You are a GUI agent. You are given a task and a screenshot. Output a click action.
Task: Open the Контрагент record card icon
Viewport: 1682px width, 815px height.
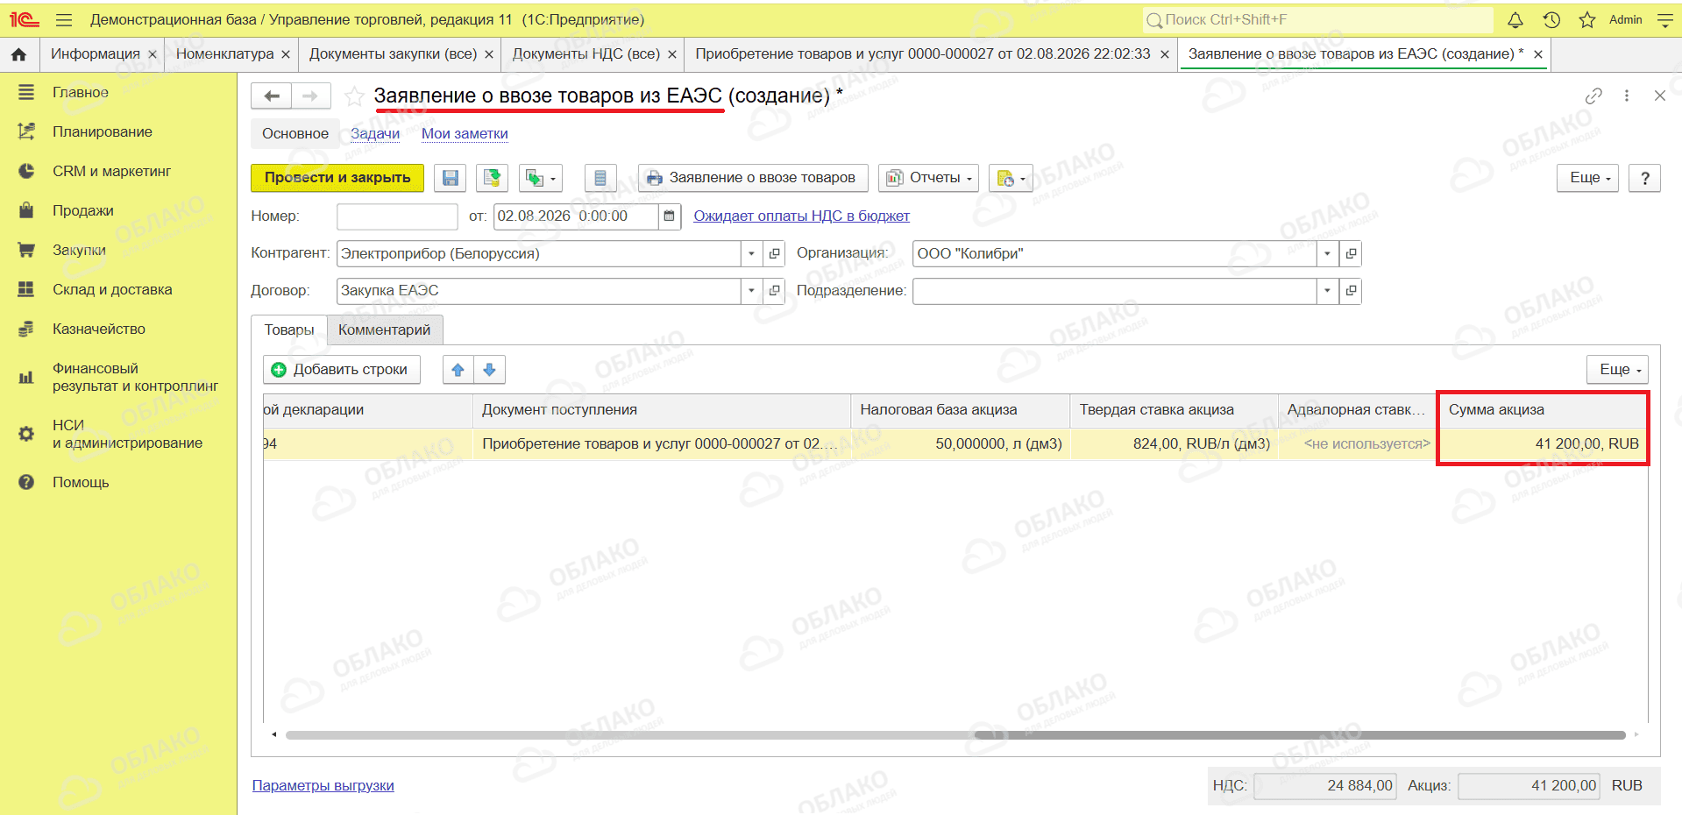[x=774, y=254]
